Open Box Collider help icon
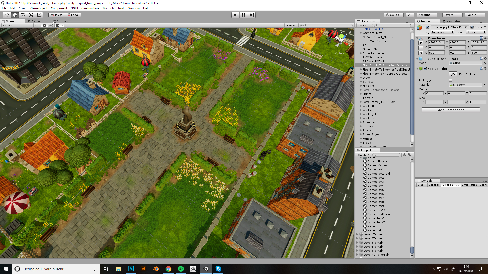The image size is (488, 274). [481, 68]
